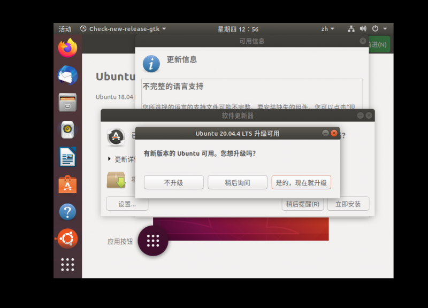Open the Files manager dock icon
This screenshot has height=308, width=428.
67,102
